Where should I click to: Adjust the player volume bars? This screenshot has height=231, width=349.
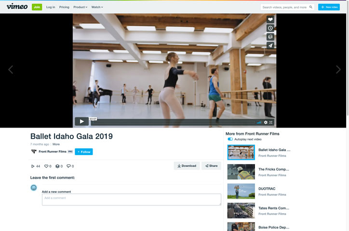(259, 122)
